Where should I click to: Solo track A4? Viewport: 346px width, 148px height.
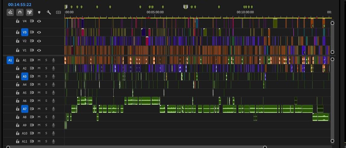click(x=46, y=85)
